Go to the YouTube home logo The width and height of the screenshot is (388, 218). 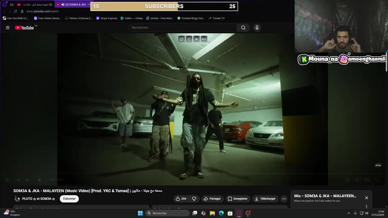pyautogui.click(x=24, y=28)
